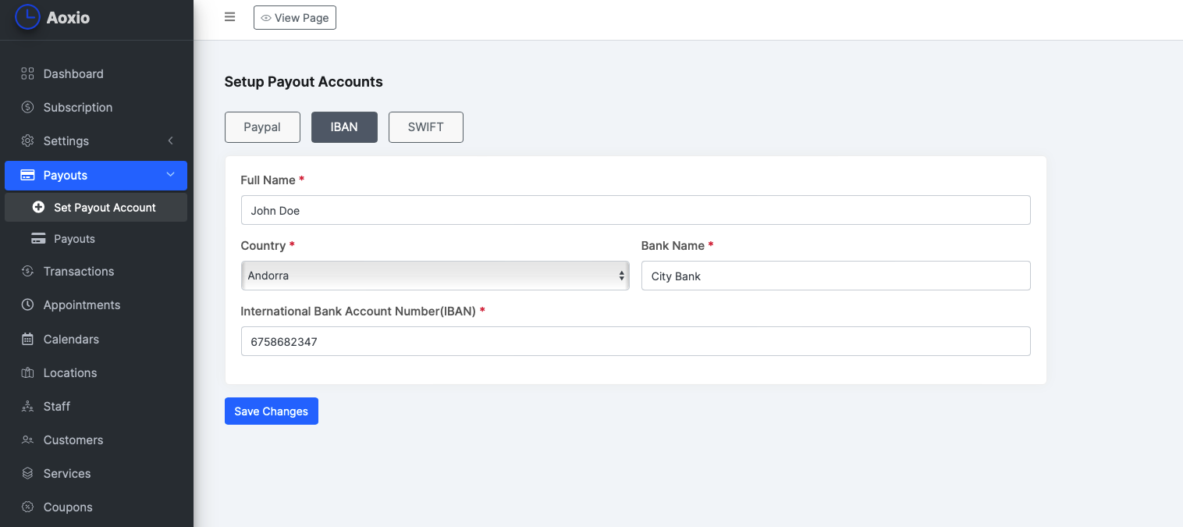Toggle the hamburger sidebar menu icon

click(229, 17)
